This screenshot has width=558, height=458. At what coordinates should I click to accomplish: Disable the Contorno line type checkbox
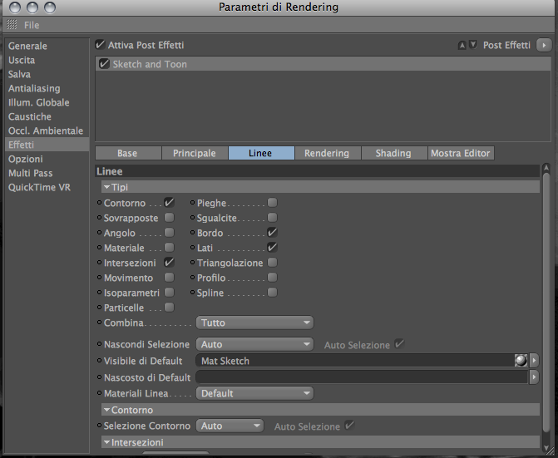(x=169, y=202)
